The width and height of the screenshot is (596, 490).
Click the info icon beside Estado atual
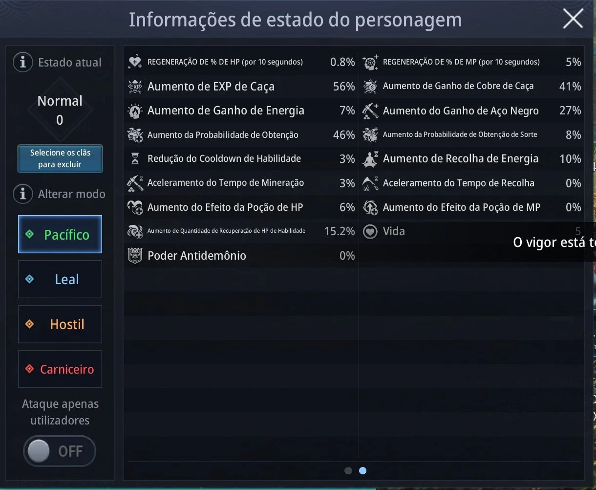[x=23, y=63]
